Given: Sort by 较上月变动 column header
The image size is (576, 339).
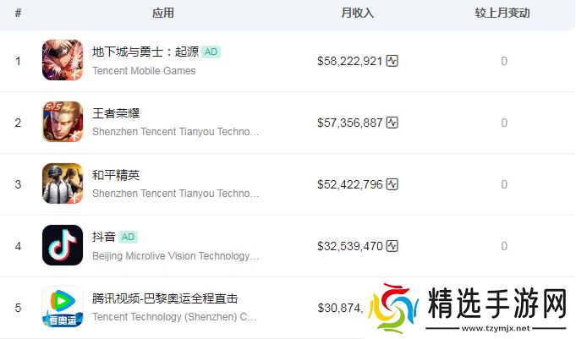Looking at the screenshot, I should point(503,14).
